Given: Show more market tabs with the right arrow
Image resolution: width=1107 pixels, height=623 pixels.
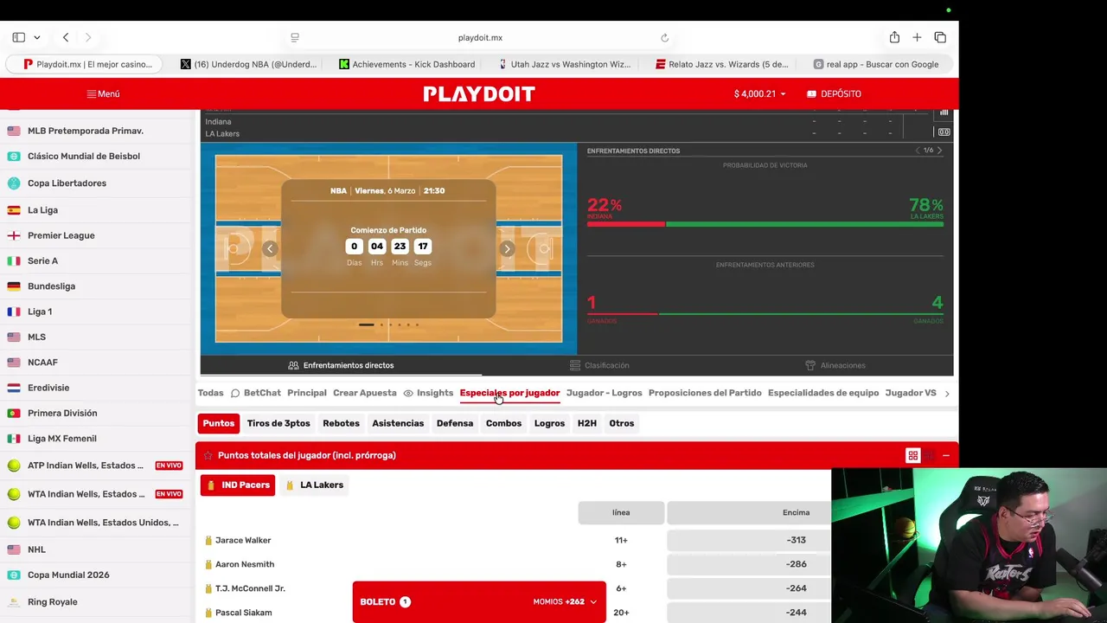Looking at the screenshot, I should click(x=947, y=394).
